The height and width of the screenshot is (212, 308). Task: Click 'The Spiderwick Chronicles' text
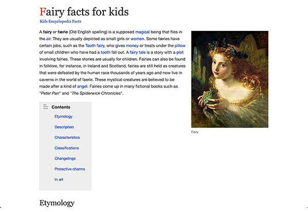[x=97, y=93]
